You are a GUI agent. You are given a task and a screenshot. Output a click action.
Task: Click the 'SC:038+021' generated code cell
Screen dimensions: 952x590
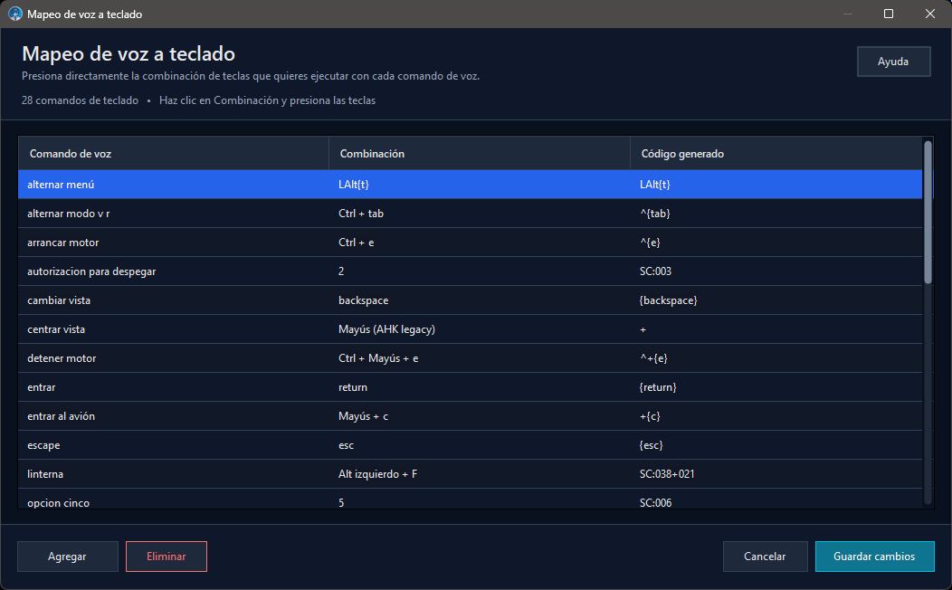pyautogui.click(x=776, y=474)
